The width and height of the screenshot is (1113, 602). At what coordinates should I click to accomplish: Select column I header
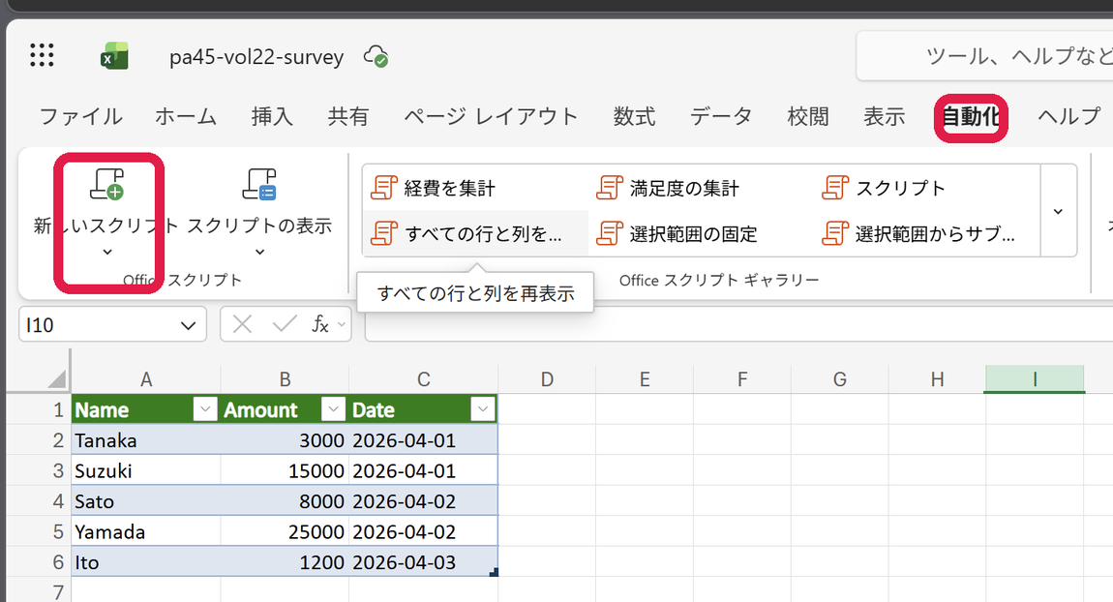1035,379
